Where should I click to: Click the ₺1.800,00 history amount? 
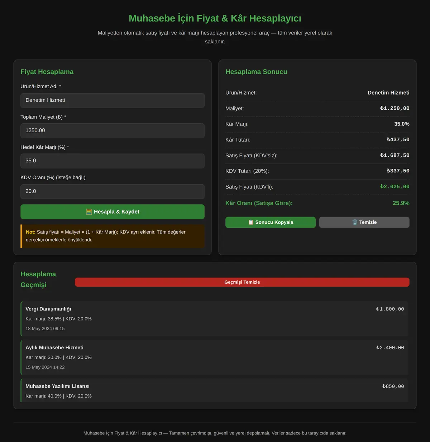[390, 309]
